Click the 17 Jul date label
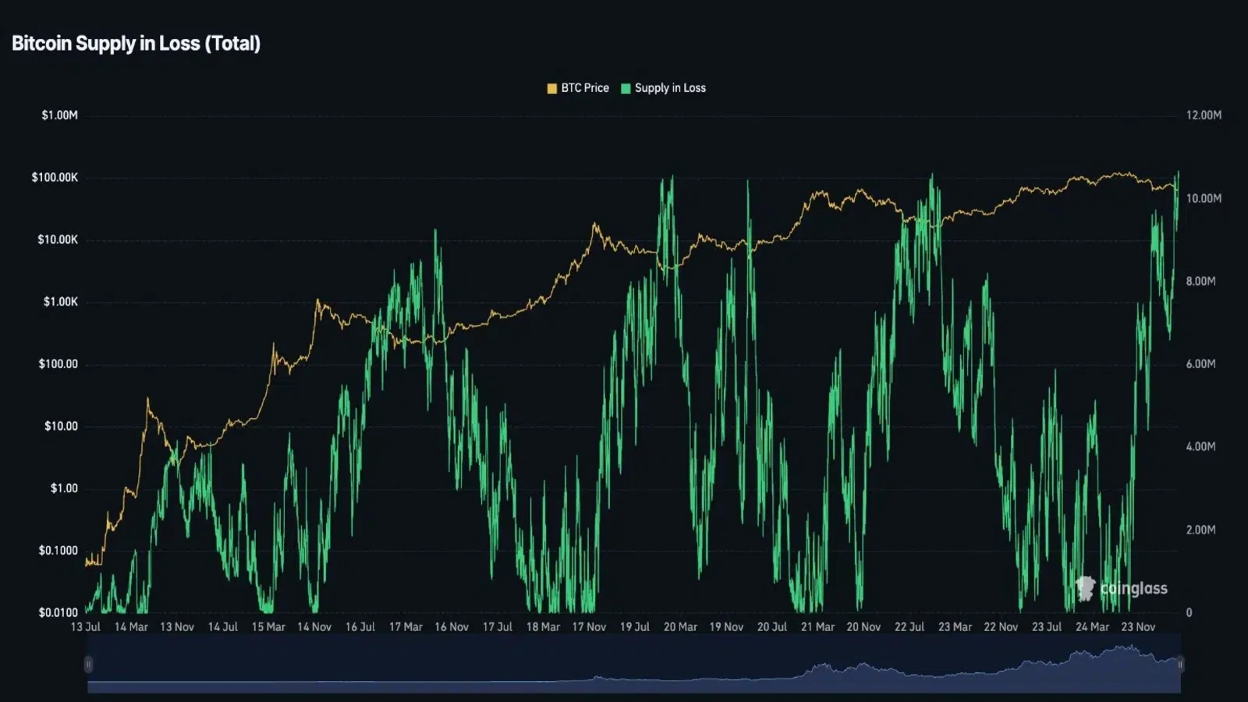This screenshot has width=1248, height=702. pyautogui.click(x=497, y=627)
